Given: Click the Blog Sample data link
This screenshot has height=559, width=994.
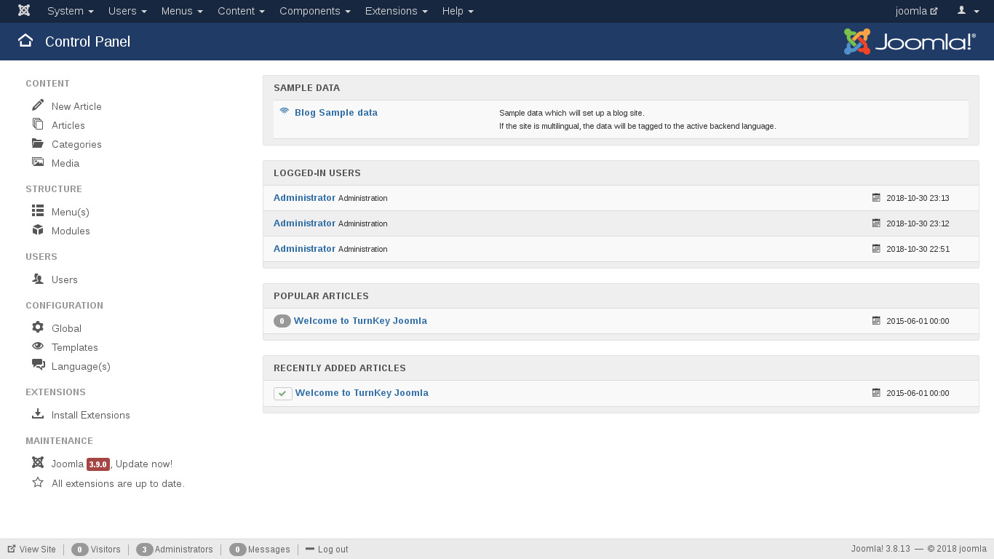Looking at the screenshot, I should click(335, 113).
